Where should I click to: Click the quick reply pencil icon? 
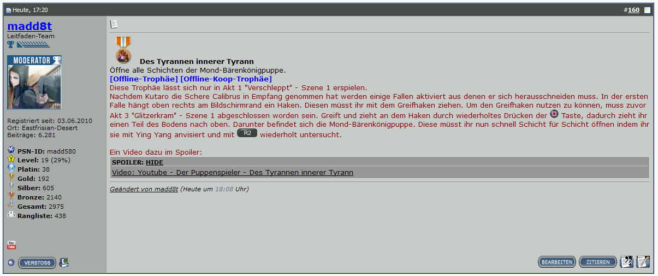click(x=643, y=262)
